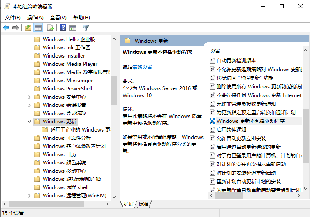Click the Windows 更新 header folder icon
This screenshot has height=217, width=310.
click(x=127, y=41)
